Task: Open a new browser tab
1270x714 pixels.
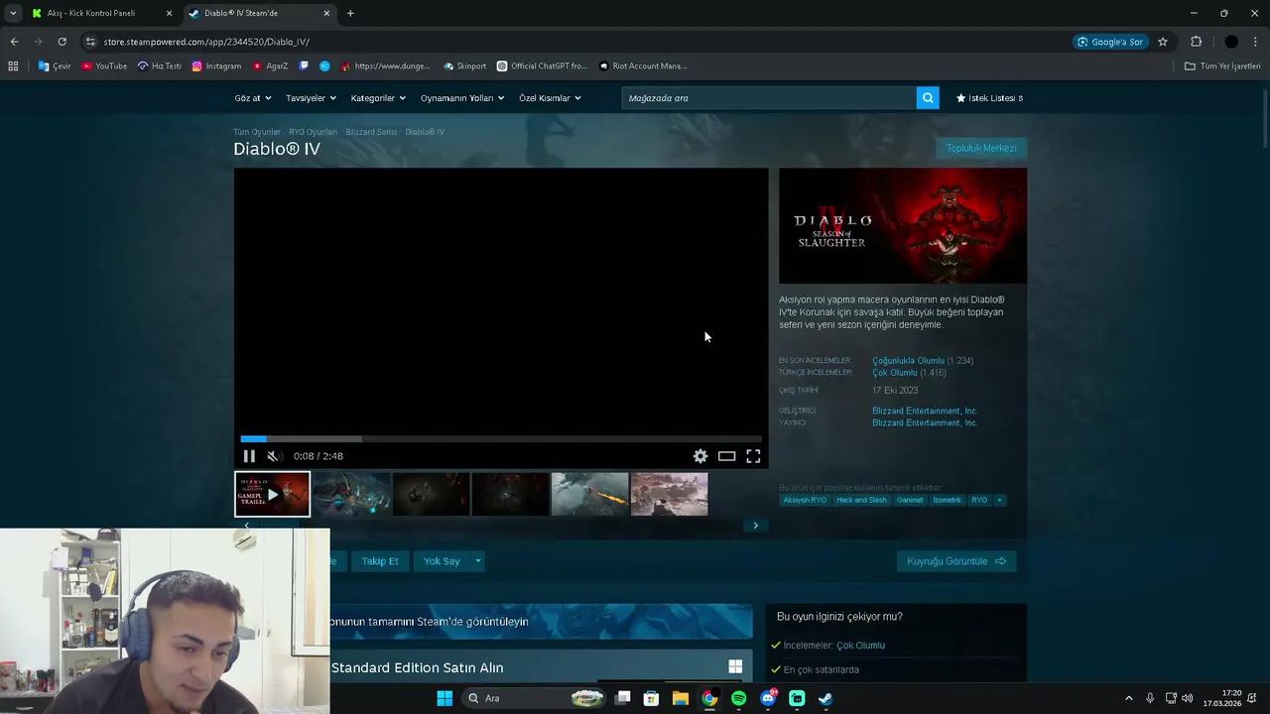Action: pos(350,13)
